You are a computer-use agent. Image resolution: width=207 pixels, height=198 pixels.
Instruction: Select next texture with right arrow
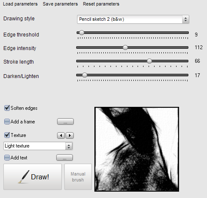point(70,135)
